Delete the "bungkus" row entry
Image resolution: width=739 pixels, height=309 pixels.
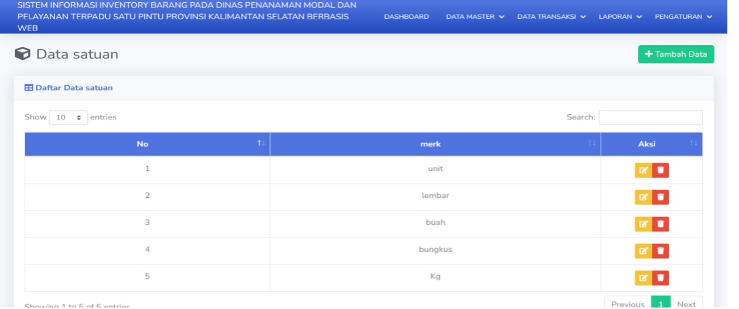point(660,251)
